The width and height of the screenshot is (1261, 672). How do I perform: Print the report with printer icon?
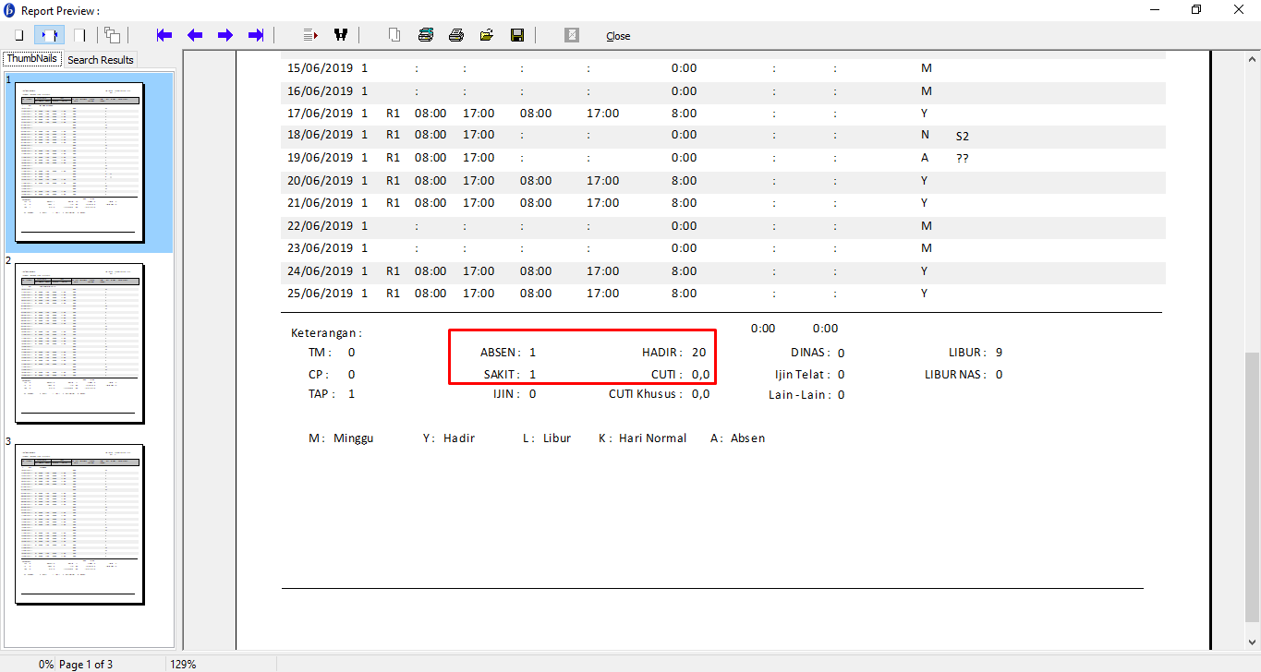(x=456, y=35)
